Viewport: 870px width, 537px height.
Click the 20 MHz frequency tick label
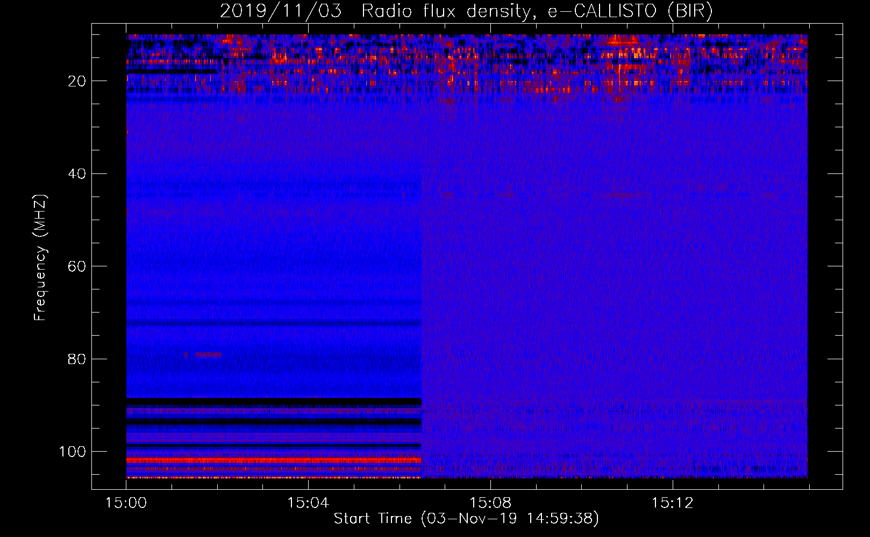coord(77,81)
